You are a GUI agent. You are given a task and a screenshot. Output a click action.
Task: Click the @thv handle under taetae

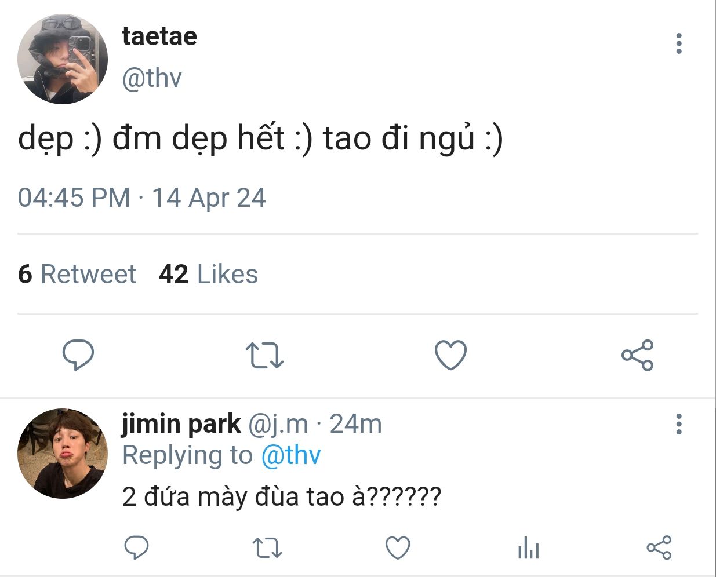[x=152, y=78]
